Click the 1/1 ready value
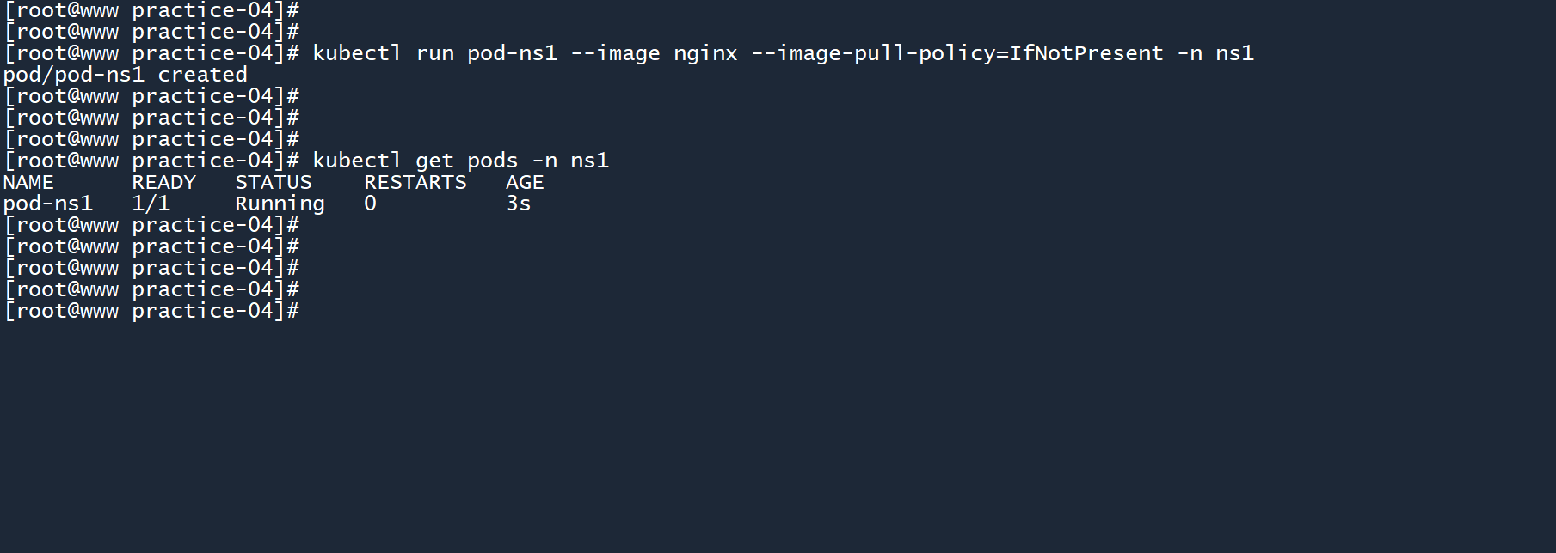 tap(151, 204)
